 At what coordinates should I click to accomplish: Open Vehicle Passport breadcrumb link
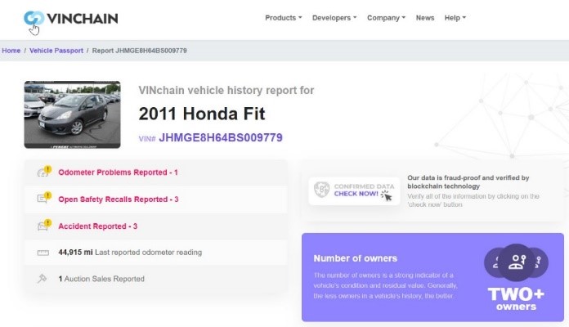click(x=56, y=51)
